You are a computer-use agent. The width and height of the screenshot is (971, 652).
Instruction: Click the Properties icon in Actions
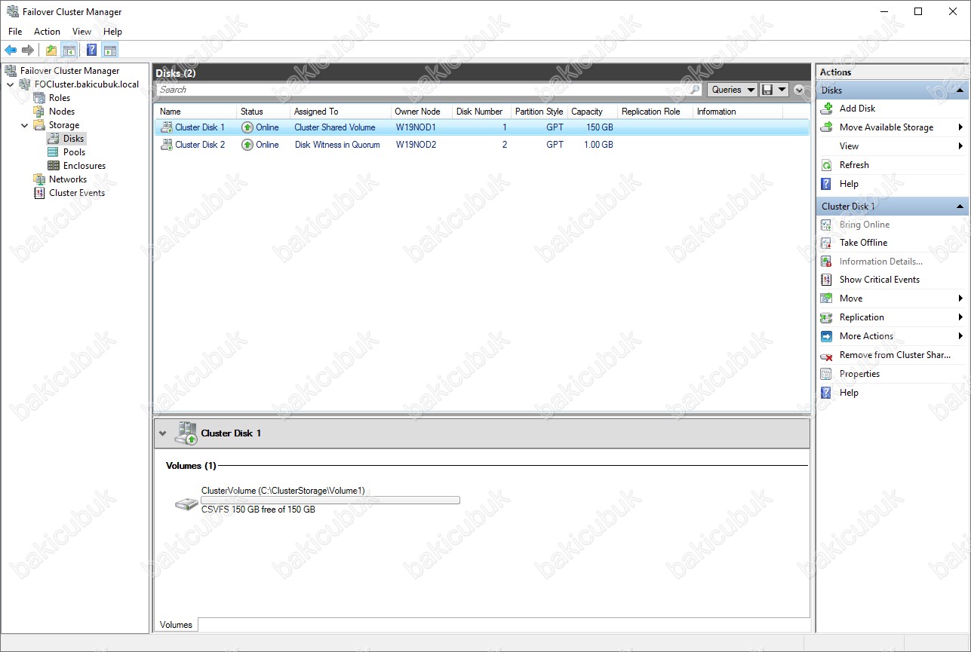coord(826,374)
